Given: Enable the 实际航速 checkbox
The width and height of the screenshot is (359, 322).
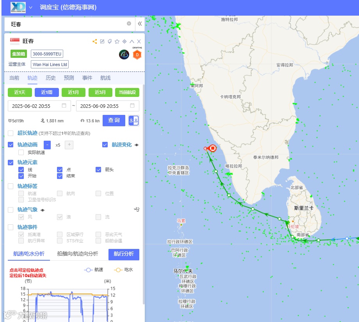Looking at the screenshot, I should 21,152.
